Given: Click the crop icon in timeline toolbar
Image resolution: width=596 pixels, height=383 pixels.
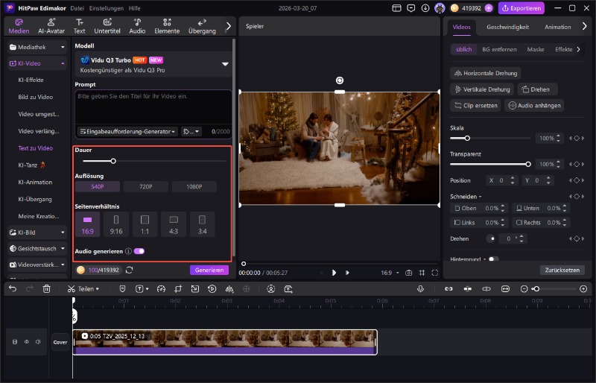Looking at the screenshot, I should point(178,288).
